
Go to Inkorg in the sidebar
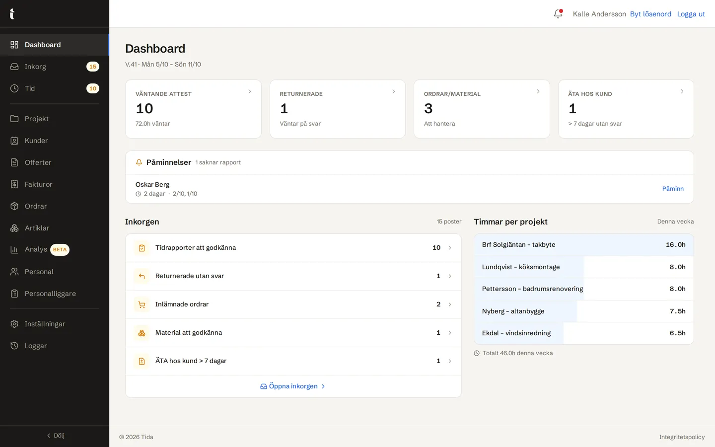click(55, 67)
